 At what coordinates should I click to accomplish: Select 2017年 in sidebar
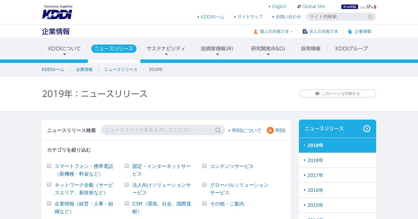pos(338,175)
